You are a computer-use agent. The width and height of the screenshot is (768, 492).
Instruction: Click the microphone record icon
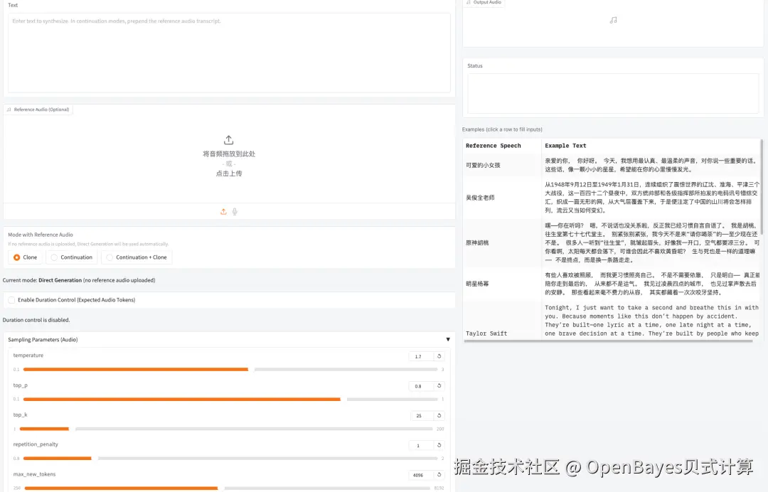pyautogui.click(x=235, y=211)
